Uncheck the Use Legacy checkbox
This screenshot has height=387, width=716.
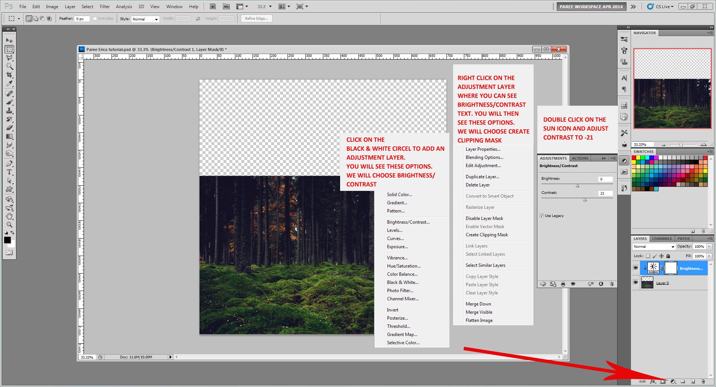point(541,216)
